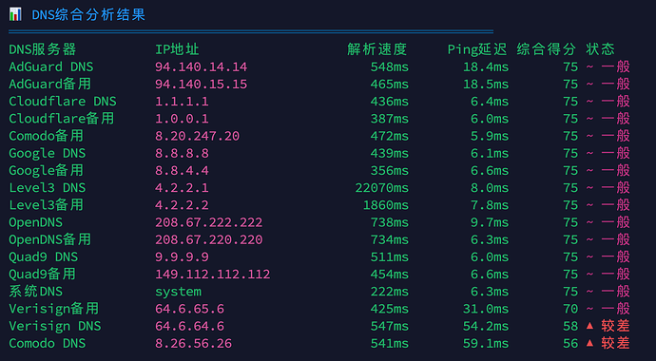The image size is (656, 361).
Task: Select the 系统DNS server name
Action: (x=35, y=292)
